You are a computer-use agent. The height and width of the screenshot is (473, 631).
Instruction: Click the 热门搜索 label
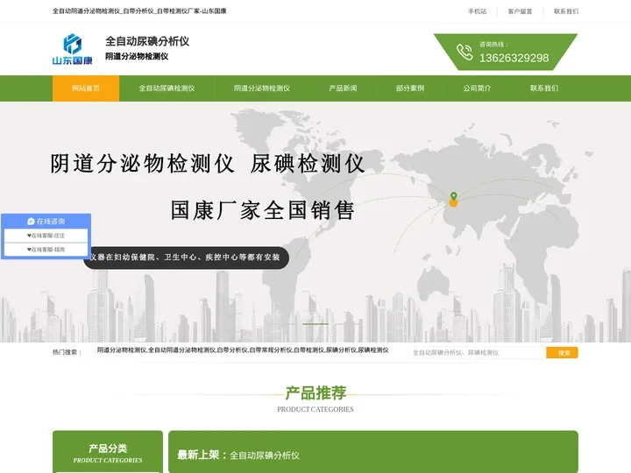click(x=67, y=352)
